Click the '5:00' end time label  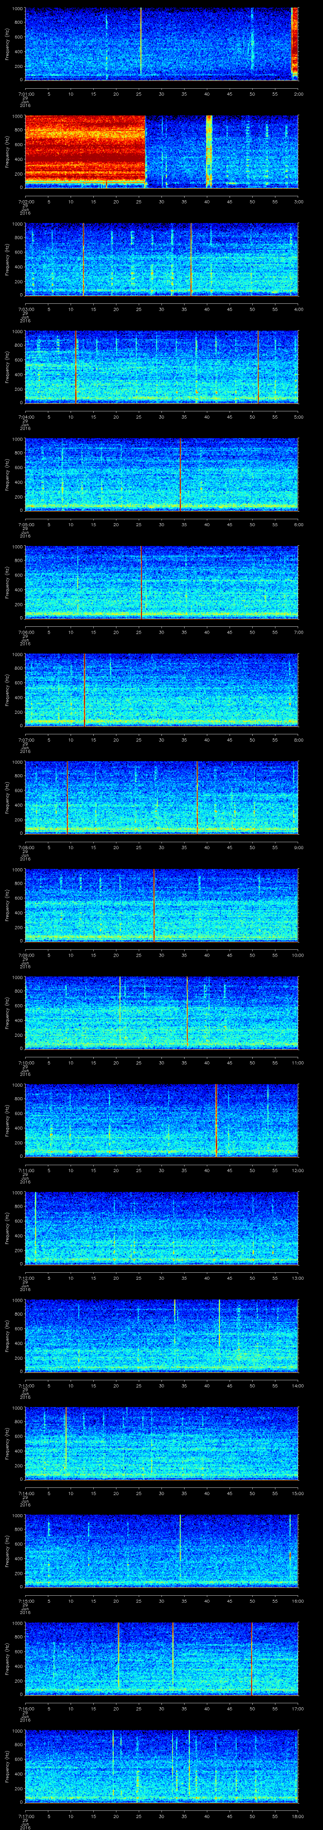click(298, 417)
